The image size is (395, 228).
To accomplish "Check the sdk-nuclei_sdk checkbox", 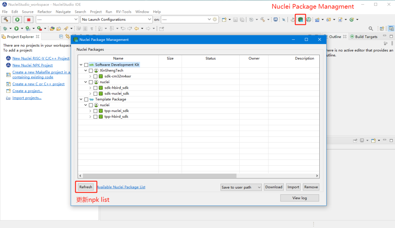I will 95,94.
